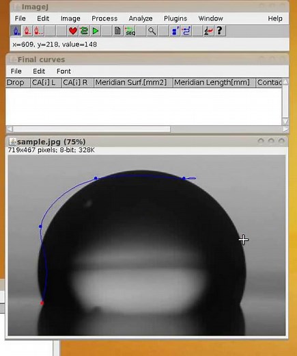The height and width of the screenshot is (356, 297).
Task: Open the ImageJ File menu
Action: 20,18
